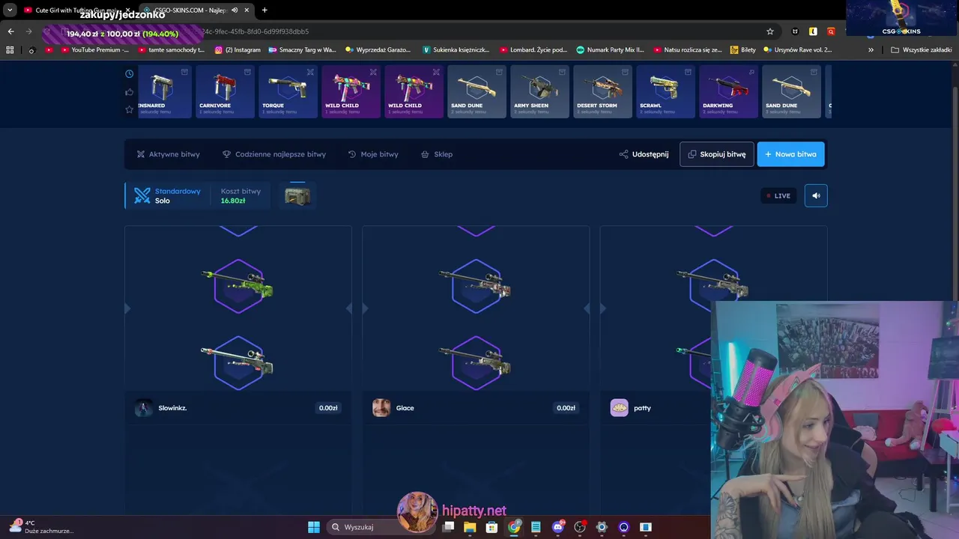This screenshot has width=959, height=539.
Task: Mute the battle sound with the speaker button
Action: (x=816, y=195)
